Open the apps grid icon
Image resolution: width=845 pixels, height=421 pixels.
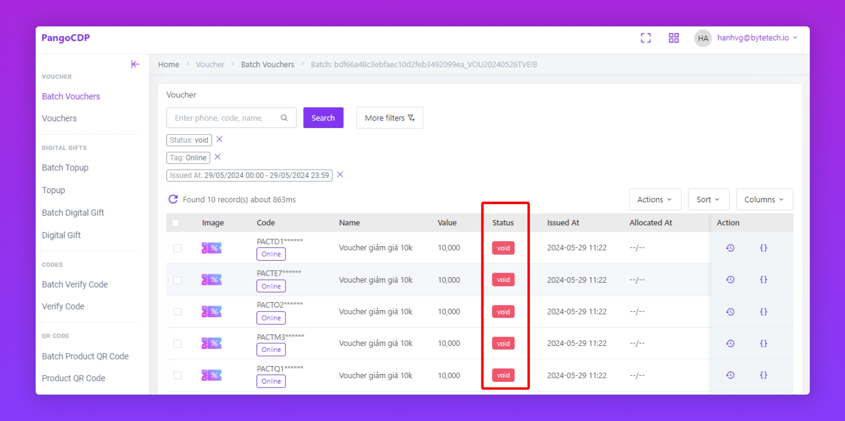(673, 38)
